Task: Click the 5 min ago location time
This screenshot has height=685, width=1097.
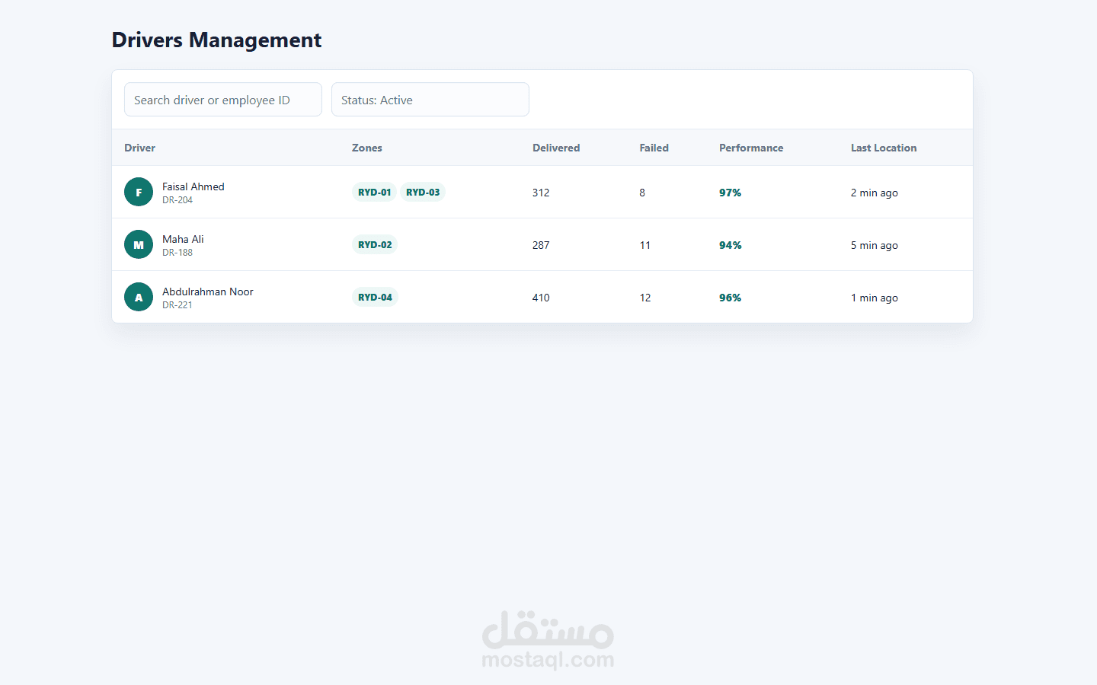Action: (875, 245)
